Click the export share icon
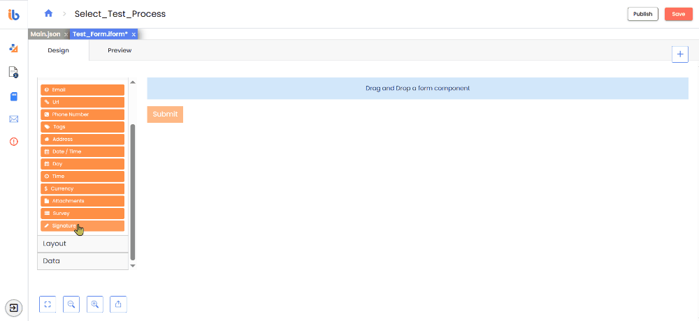 [119, 304]
